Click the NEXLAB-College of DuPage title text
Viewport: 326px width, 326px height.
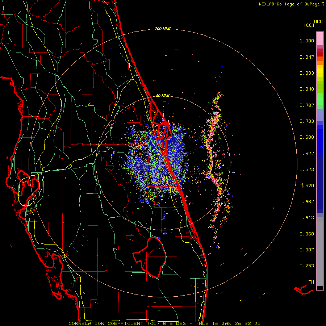(289, 4)
